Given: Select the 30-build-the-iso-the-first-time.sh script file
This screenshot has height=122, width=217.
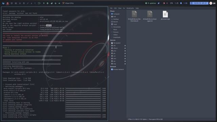Looking at the screenshot, I should [x=134, y=16].
